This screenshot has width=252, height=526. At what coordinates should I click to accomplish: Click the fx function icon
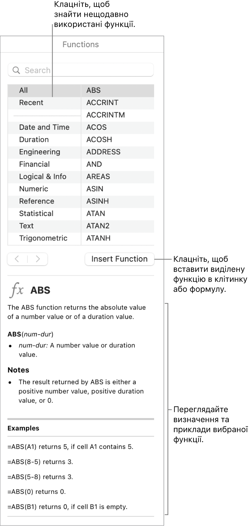coord(17,290)
